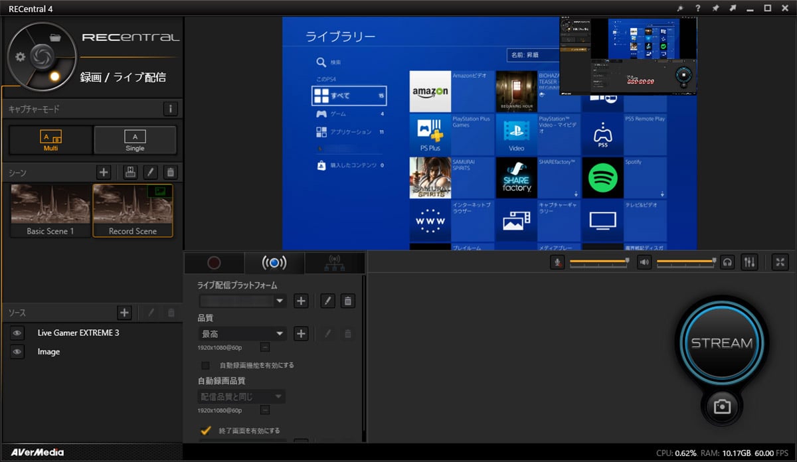Open the capture mode info button

(171, 109)
